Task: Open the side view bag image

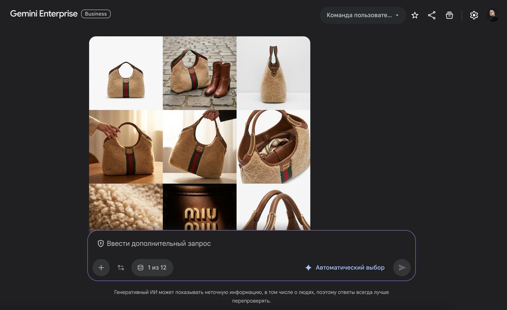Action: coord(273,73)
